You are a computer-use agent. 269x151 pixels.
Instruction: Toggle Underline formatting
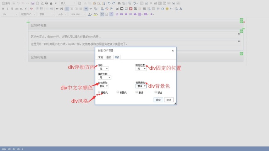point(12,9)
